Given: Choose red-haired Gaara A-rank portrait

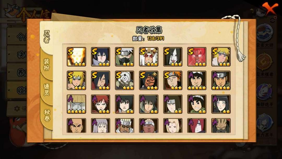Looking at the screenshot, I should tap(101, 104).
